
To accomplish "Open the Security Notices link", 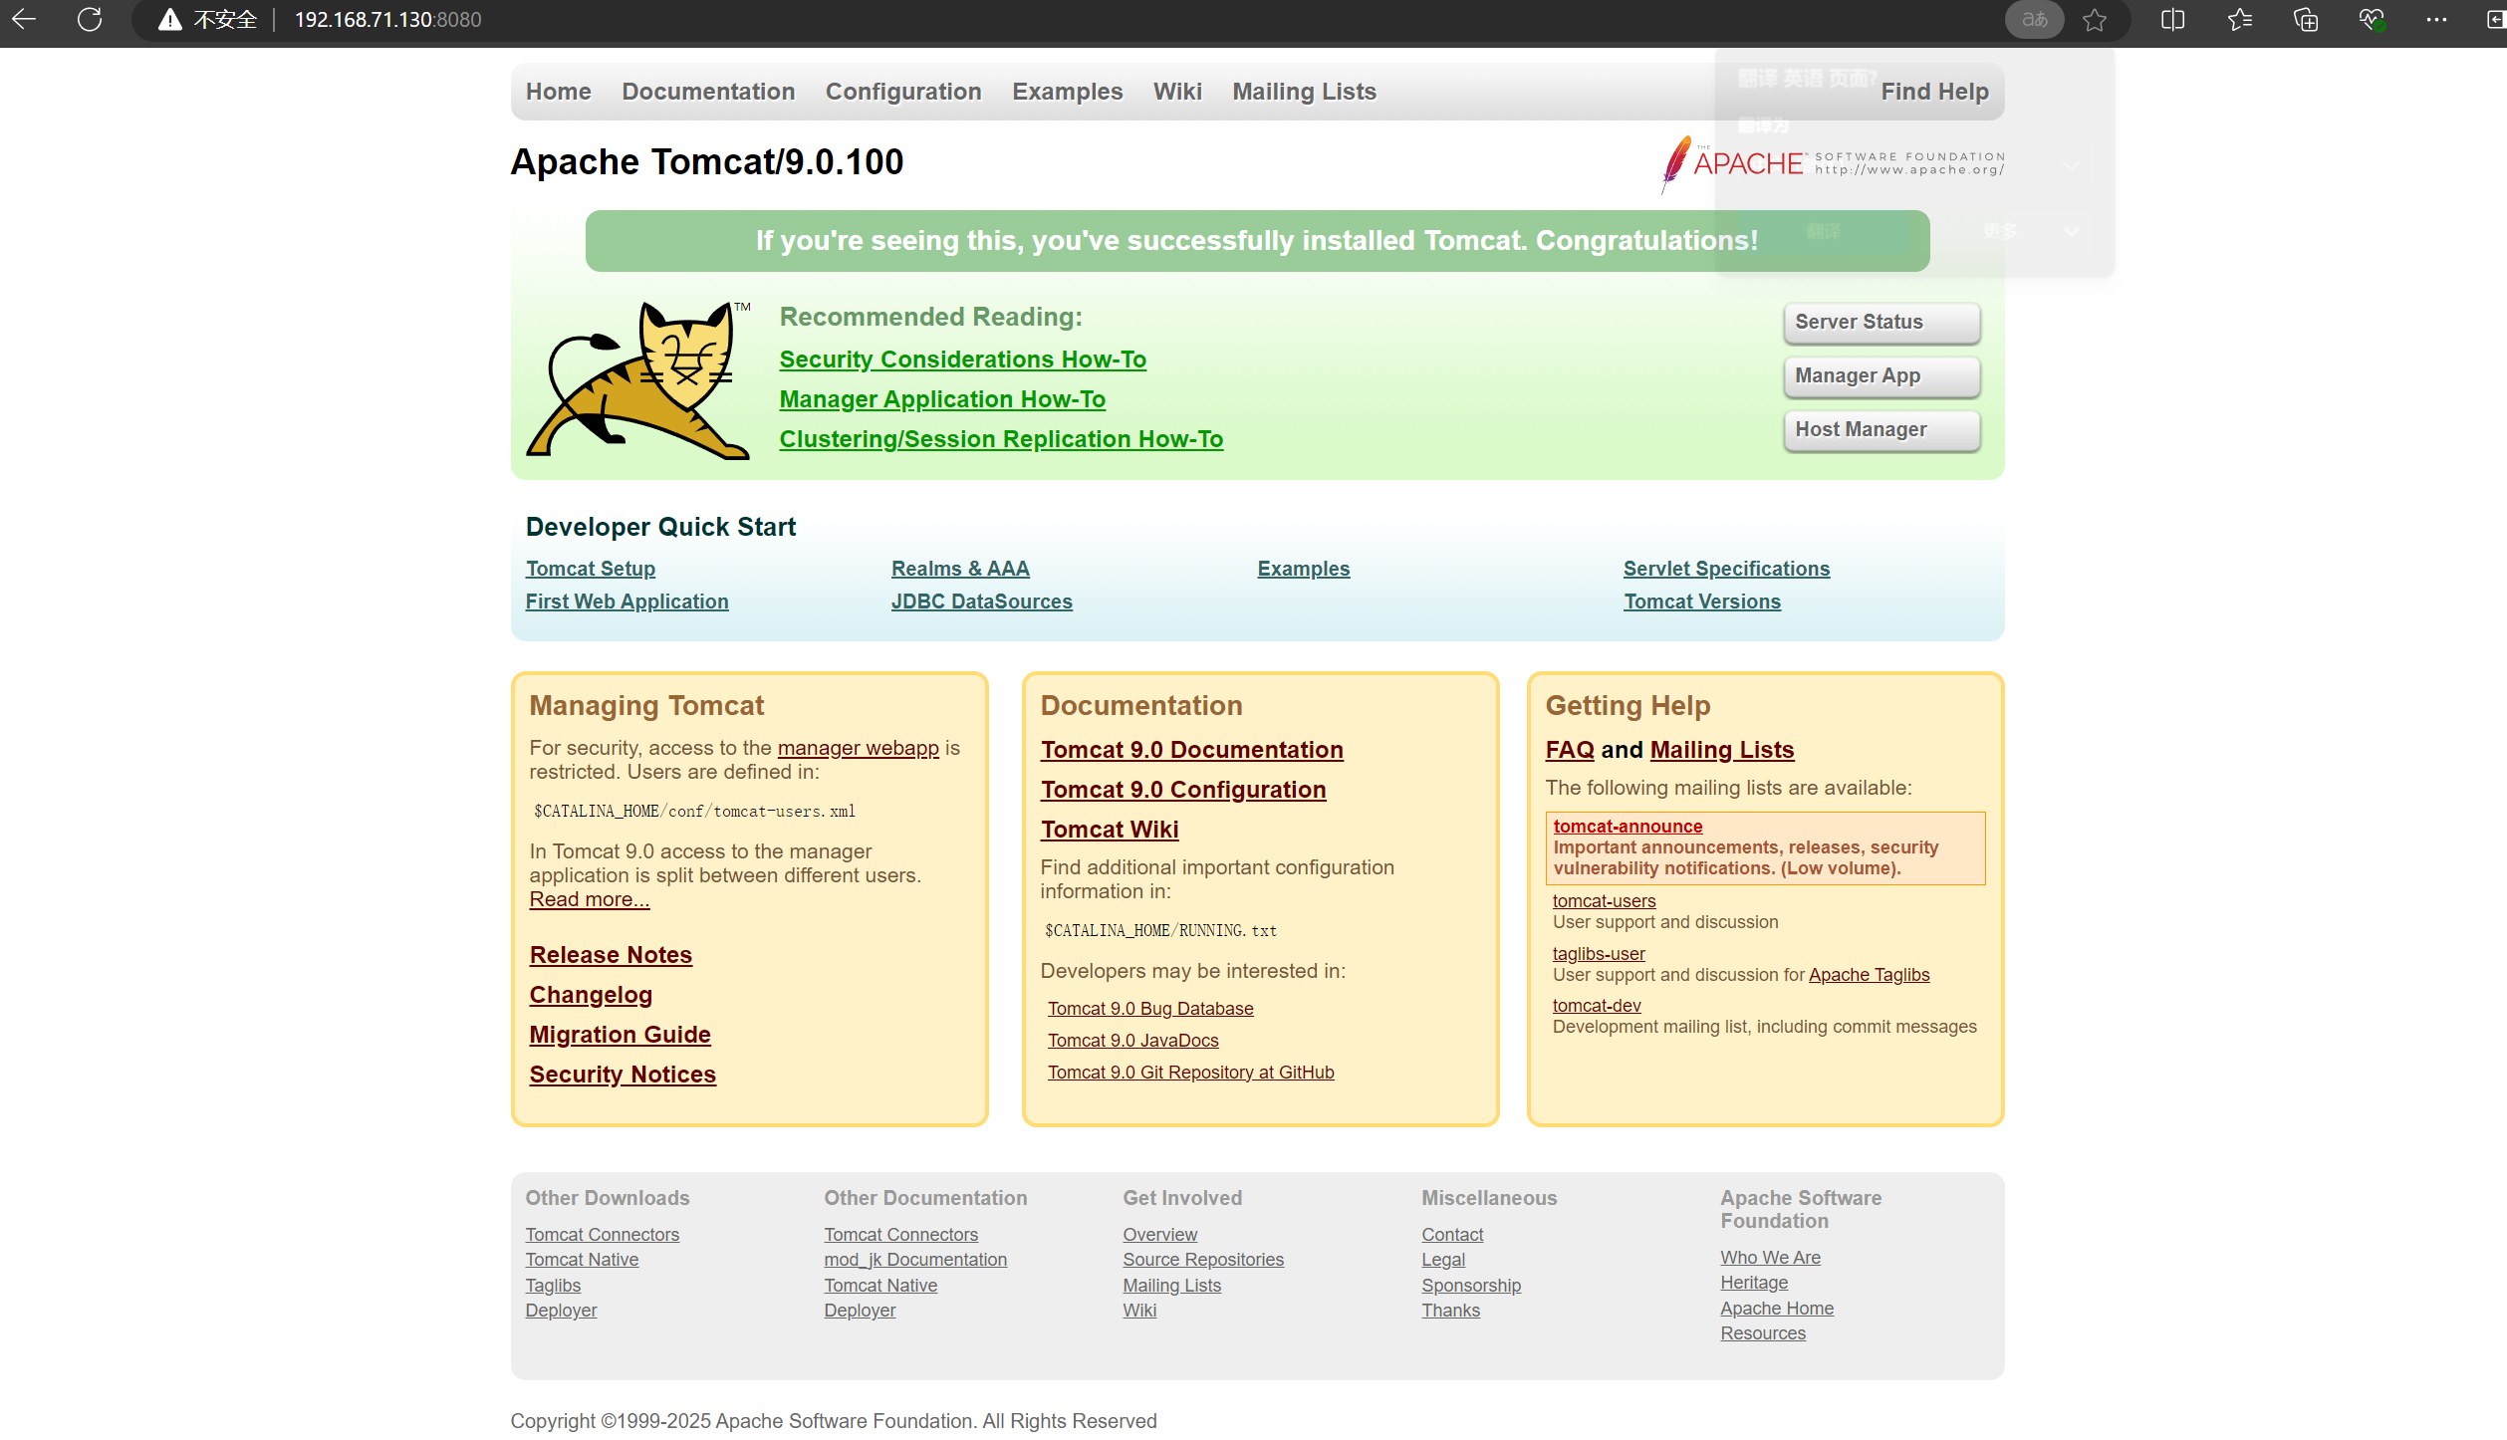I will click(623, 1075).
